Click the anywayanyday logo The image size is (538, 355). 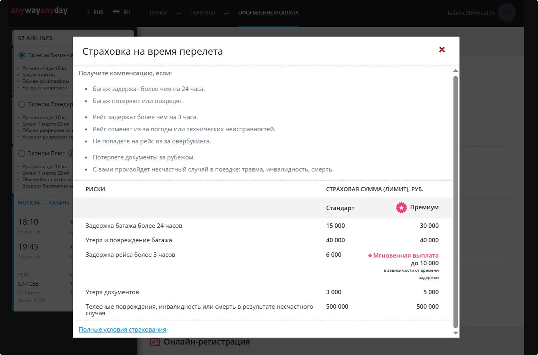[39, 11]
